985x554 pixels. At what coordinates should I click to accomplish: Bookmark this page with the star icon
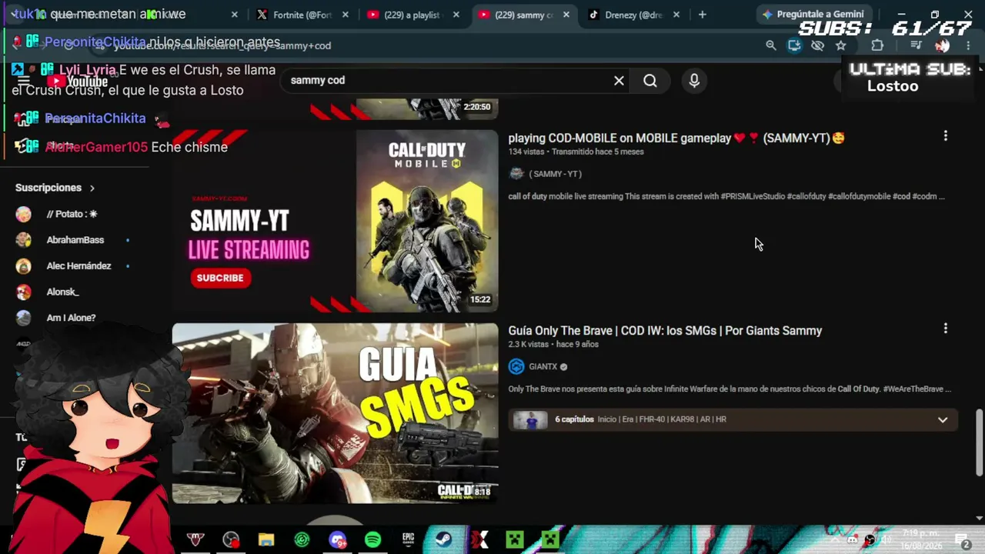click(840, 45)
